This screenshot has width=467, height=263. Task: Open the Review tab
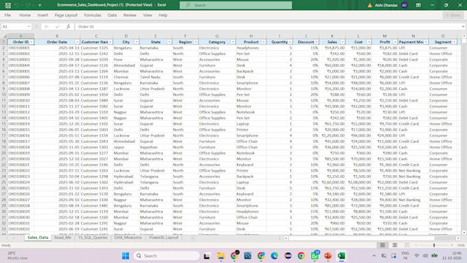pyautogui.click(x=130, y=15)
